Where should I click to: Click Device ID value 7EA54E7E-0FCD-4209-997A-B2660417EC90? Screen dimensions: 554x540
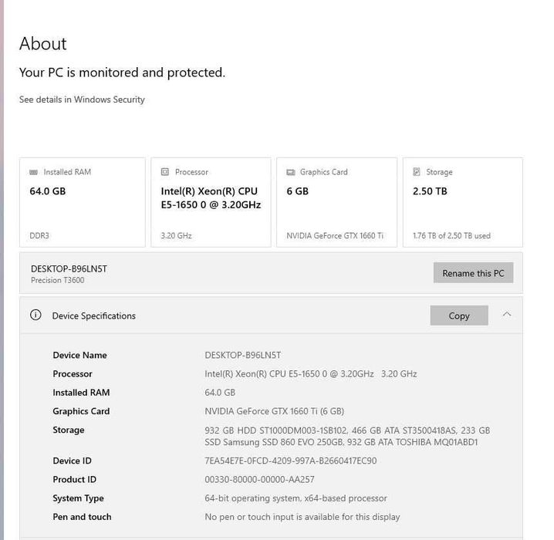pos(291,461)
